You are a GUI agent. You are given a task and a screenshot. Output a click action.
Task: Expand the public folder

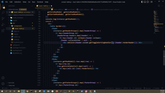(x=15, y=20)
